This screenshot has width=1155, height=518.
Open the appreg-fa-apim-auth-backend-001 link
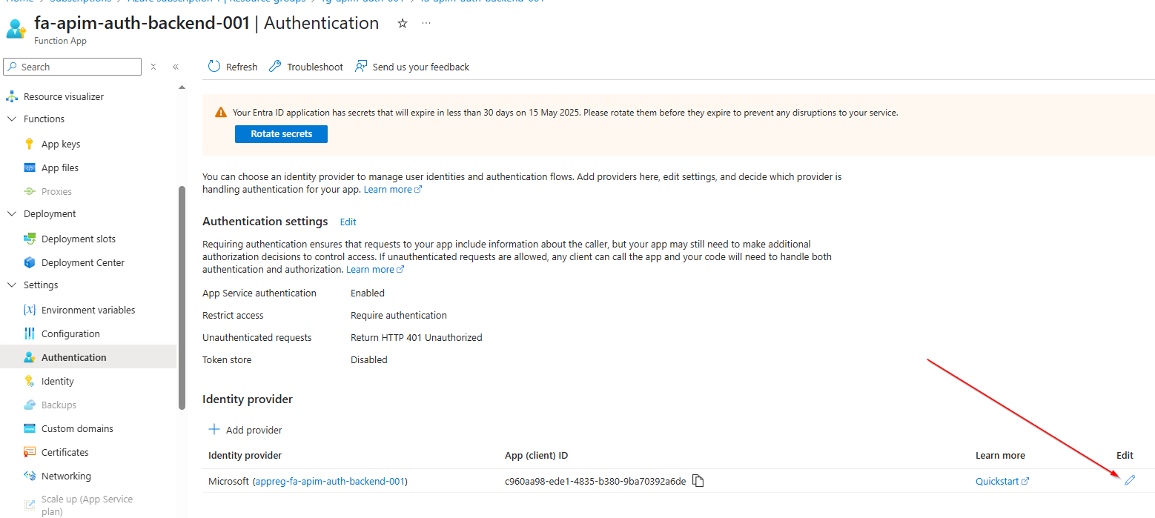330,481
